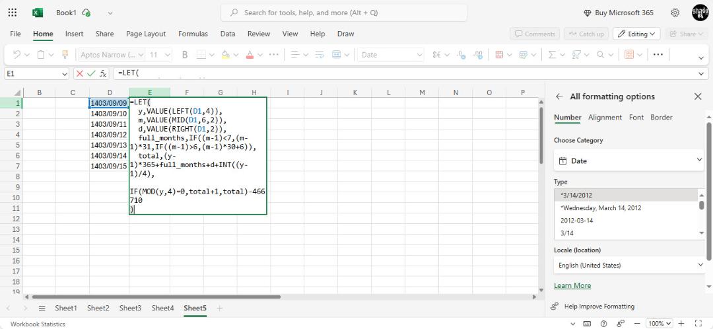
Task: Click the zoom in plus button
Action: coord(681,324)
